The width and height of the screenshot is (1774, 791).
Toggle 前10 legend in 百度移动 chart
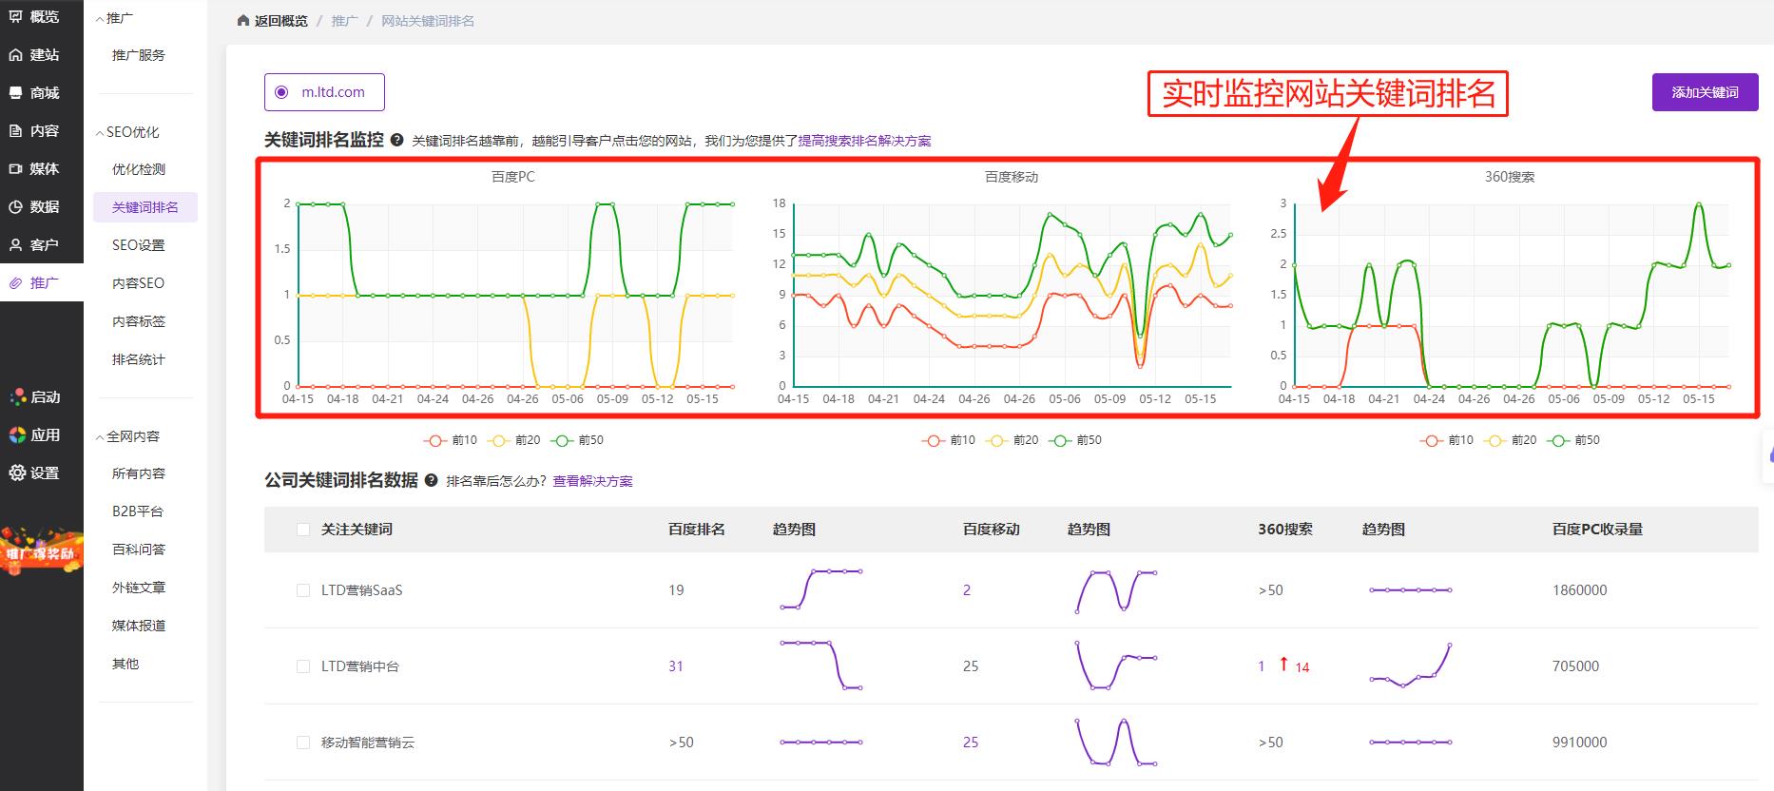point(948,440)
